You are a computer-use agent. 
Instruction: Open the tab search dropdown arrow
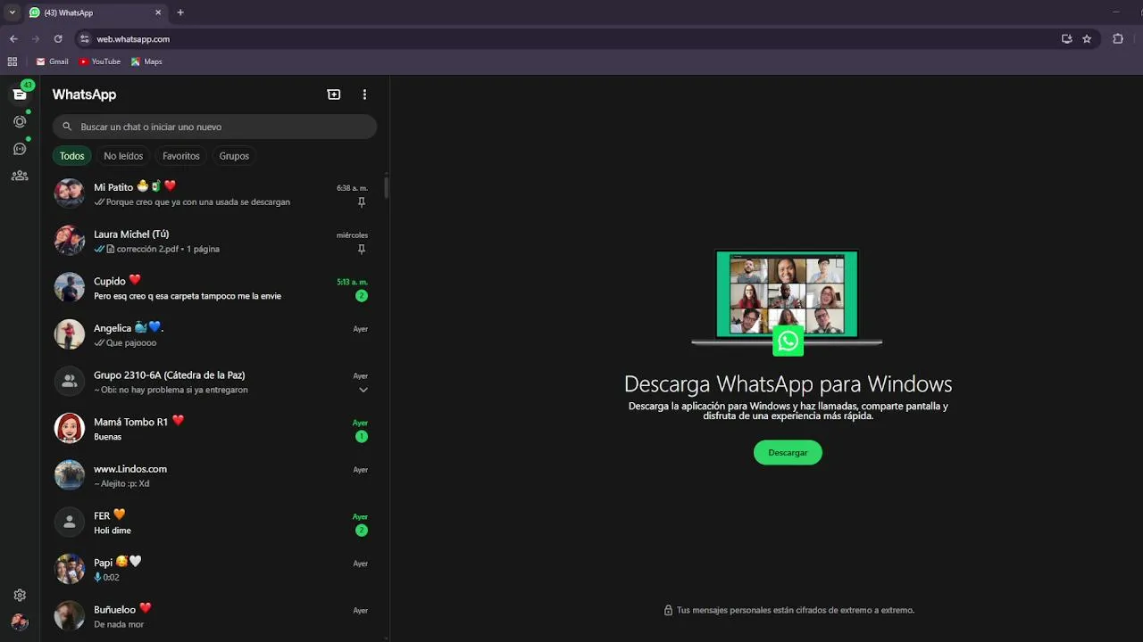(12, 12)
